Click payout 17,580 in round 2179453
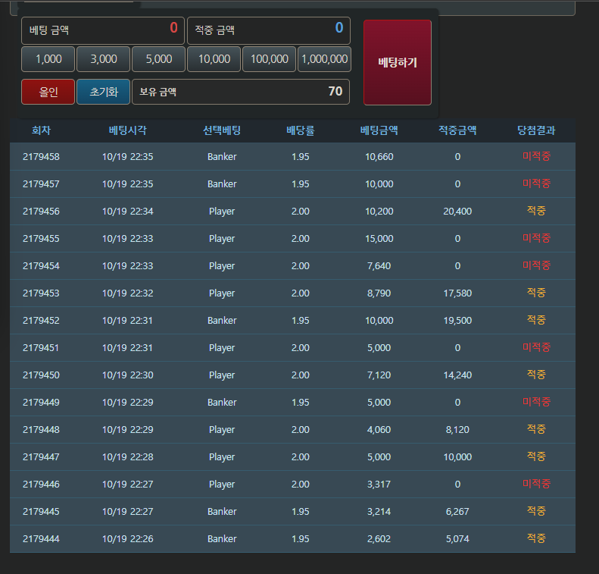The width and height of the screenshot is (599, 574). pyautogui.click(x=457, y=293)
